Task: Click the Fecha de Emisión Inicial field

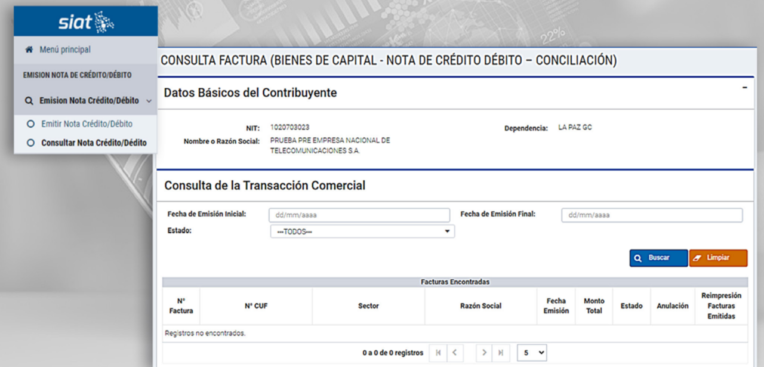Action: tap(359, 215)
